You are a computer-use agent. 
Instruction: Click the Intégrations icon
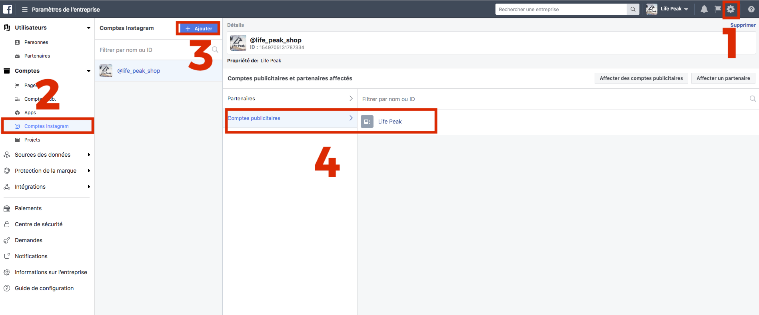[7, 187]
